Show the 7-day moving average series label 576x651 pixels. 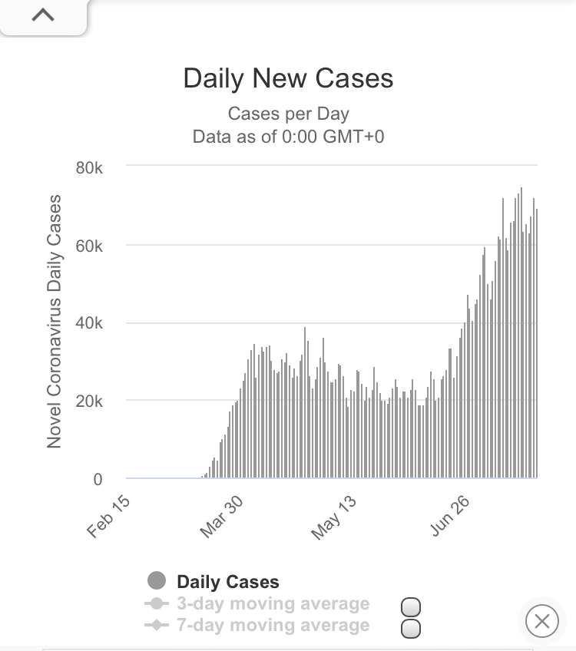[273, 626]
